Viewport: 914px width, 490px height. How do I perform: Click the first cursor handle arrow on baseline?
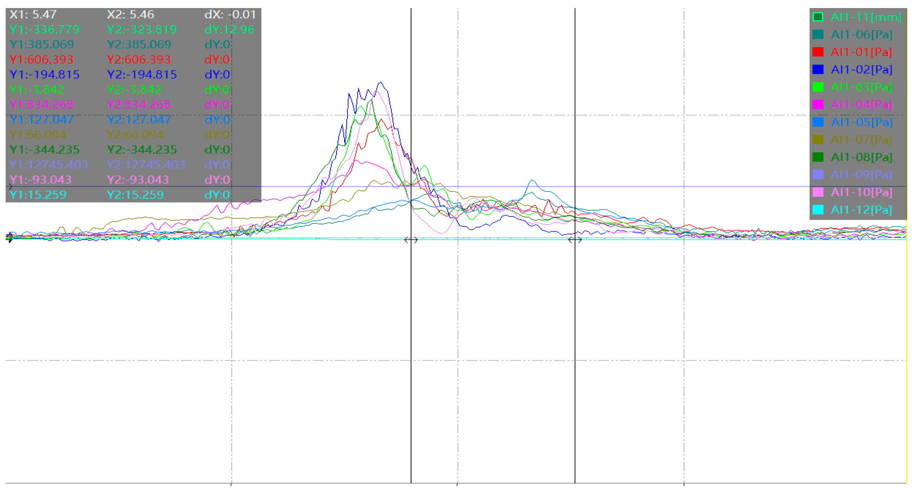pos(411,240)
